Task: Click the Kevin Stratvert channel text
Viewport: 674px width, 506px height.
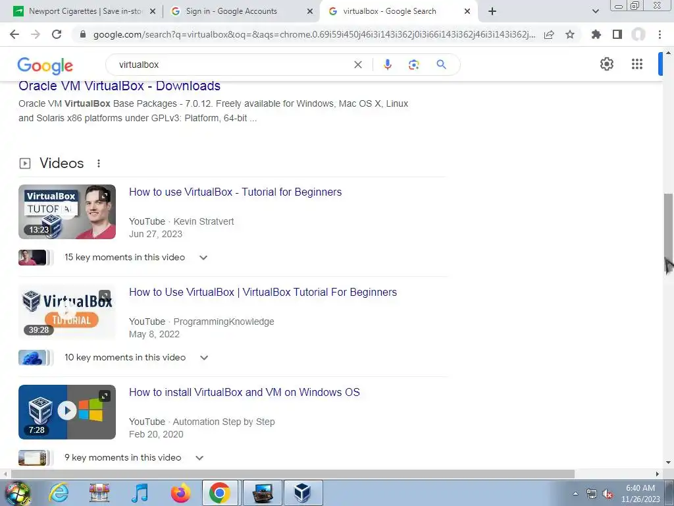Action: tap(203, 221)
